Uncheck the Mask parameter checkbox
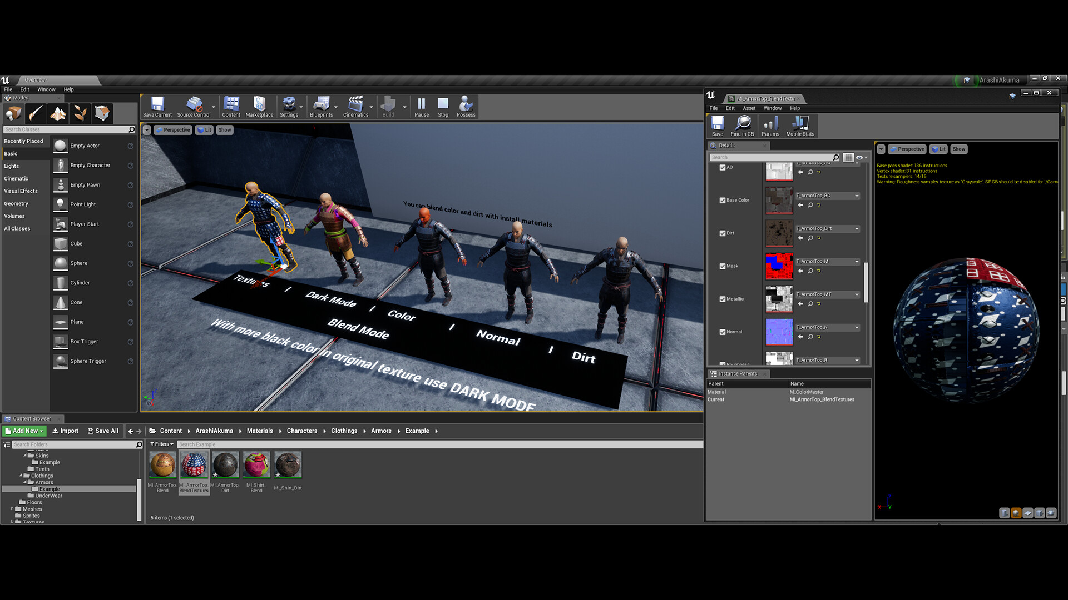 (723, 266)
